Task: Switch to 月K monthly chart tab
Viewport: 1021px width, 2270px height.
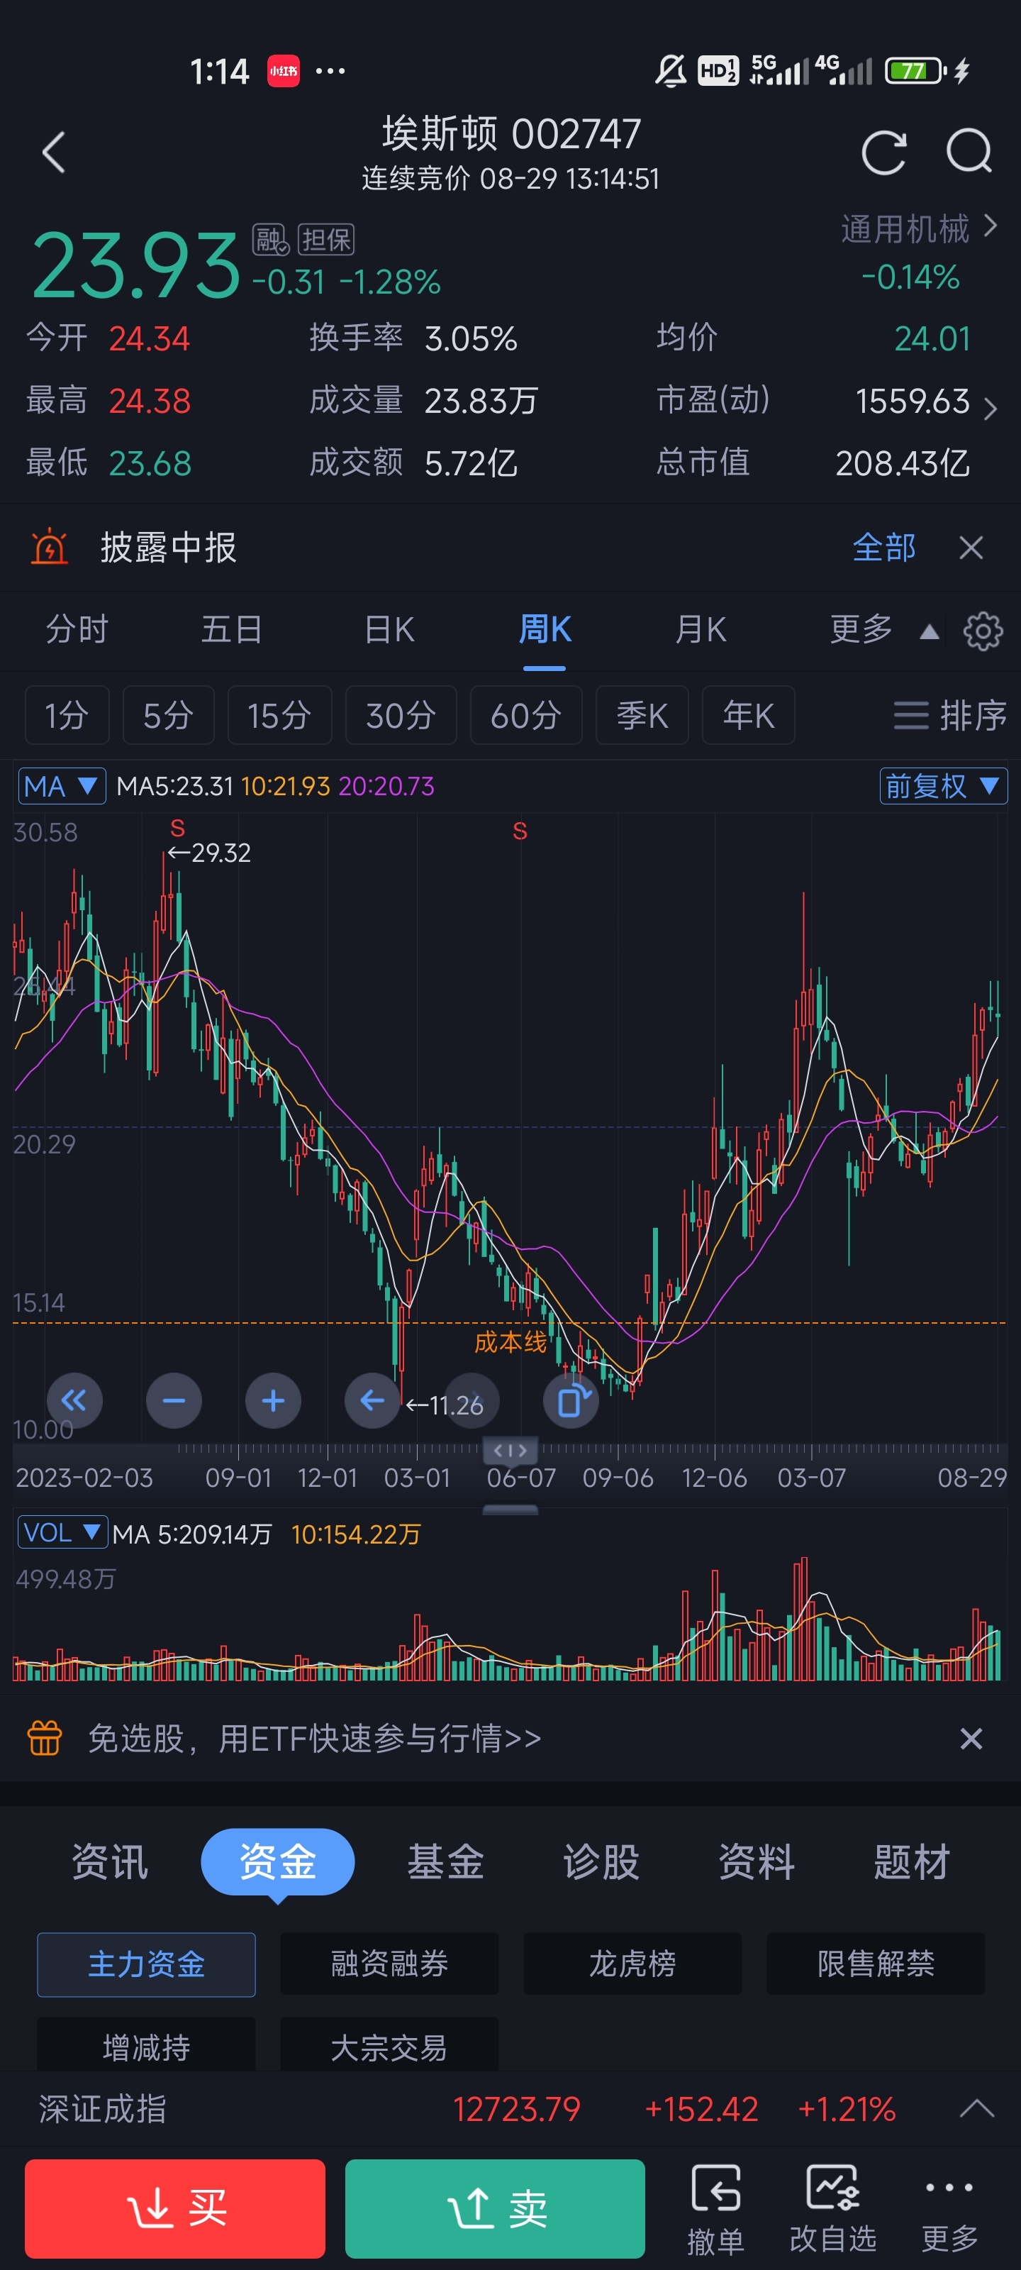Action: [x=701, y=629]
